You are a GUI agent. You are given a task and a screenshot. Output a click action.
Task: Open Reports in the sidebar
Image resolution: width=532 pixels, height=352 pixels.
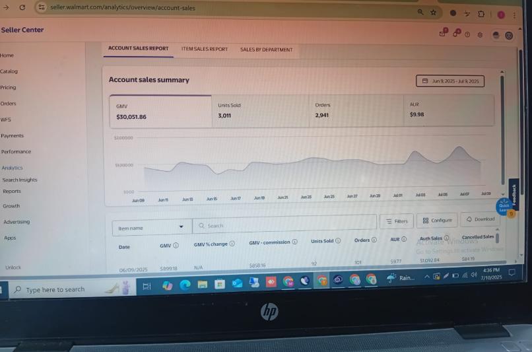[x=12, y=191]
